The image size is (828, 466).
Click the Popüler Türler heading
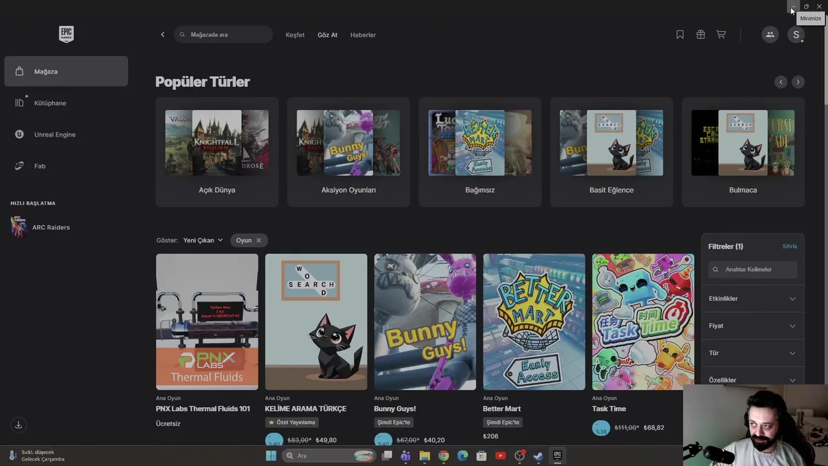point(202,82)
